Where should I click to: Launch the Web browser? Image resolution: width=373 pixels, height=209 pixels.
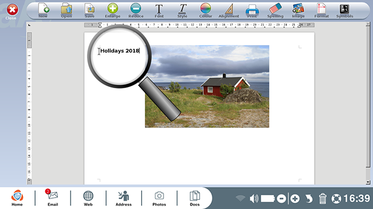[88, 198]
